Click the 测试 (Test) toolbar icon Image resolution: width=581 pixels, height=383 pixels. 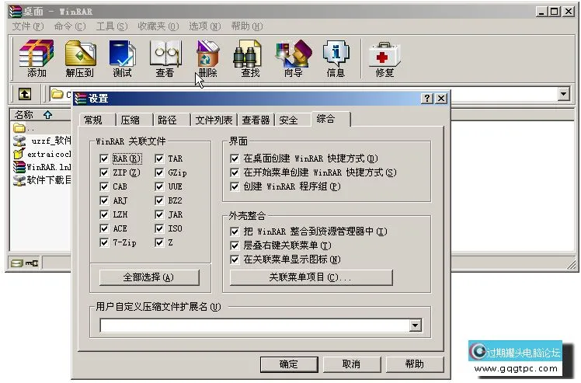coord(122,58)
